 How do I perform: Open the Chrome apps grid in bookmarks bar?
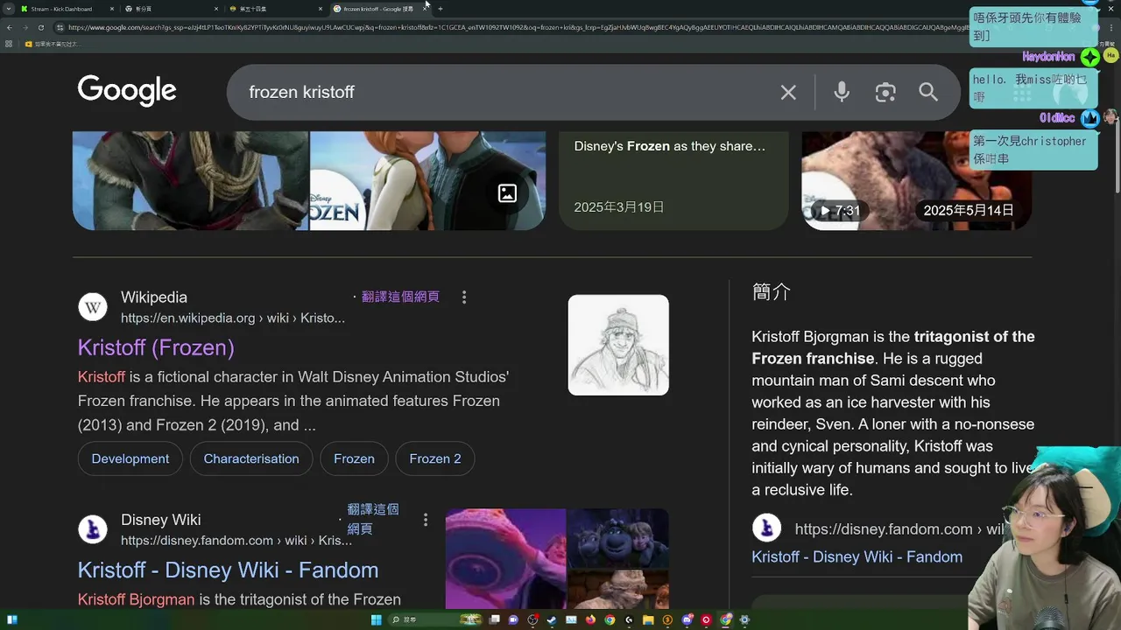click(x=9, y=44)
